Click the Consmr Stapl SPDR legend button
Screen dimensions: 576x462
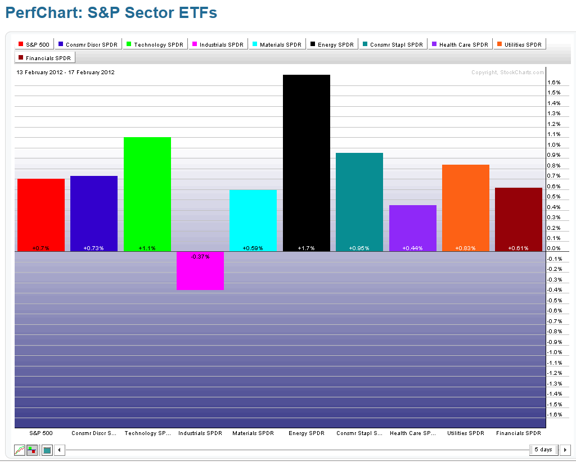pyautogui.click(x=392, y=44)
